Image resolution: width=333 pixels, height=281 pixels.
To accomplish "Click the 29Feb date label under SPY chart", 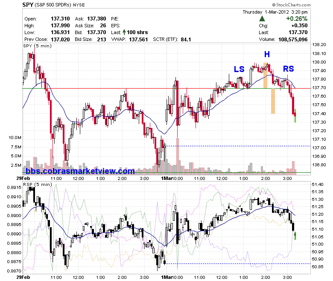I will point(23,178).
